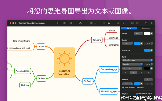Image resolution: width=162 pixels, height=101 pixels.
Task: Click the add child topic toolbar icon
Action: pyautogui.click(x=71, y=23)
